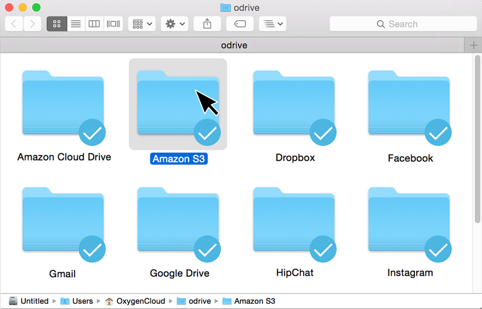This screenshot has width=482, height=309.
Task: Add a new tab with plus button
Action: [473, 45]
